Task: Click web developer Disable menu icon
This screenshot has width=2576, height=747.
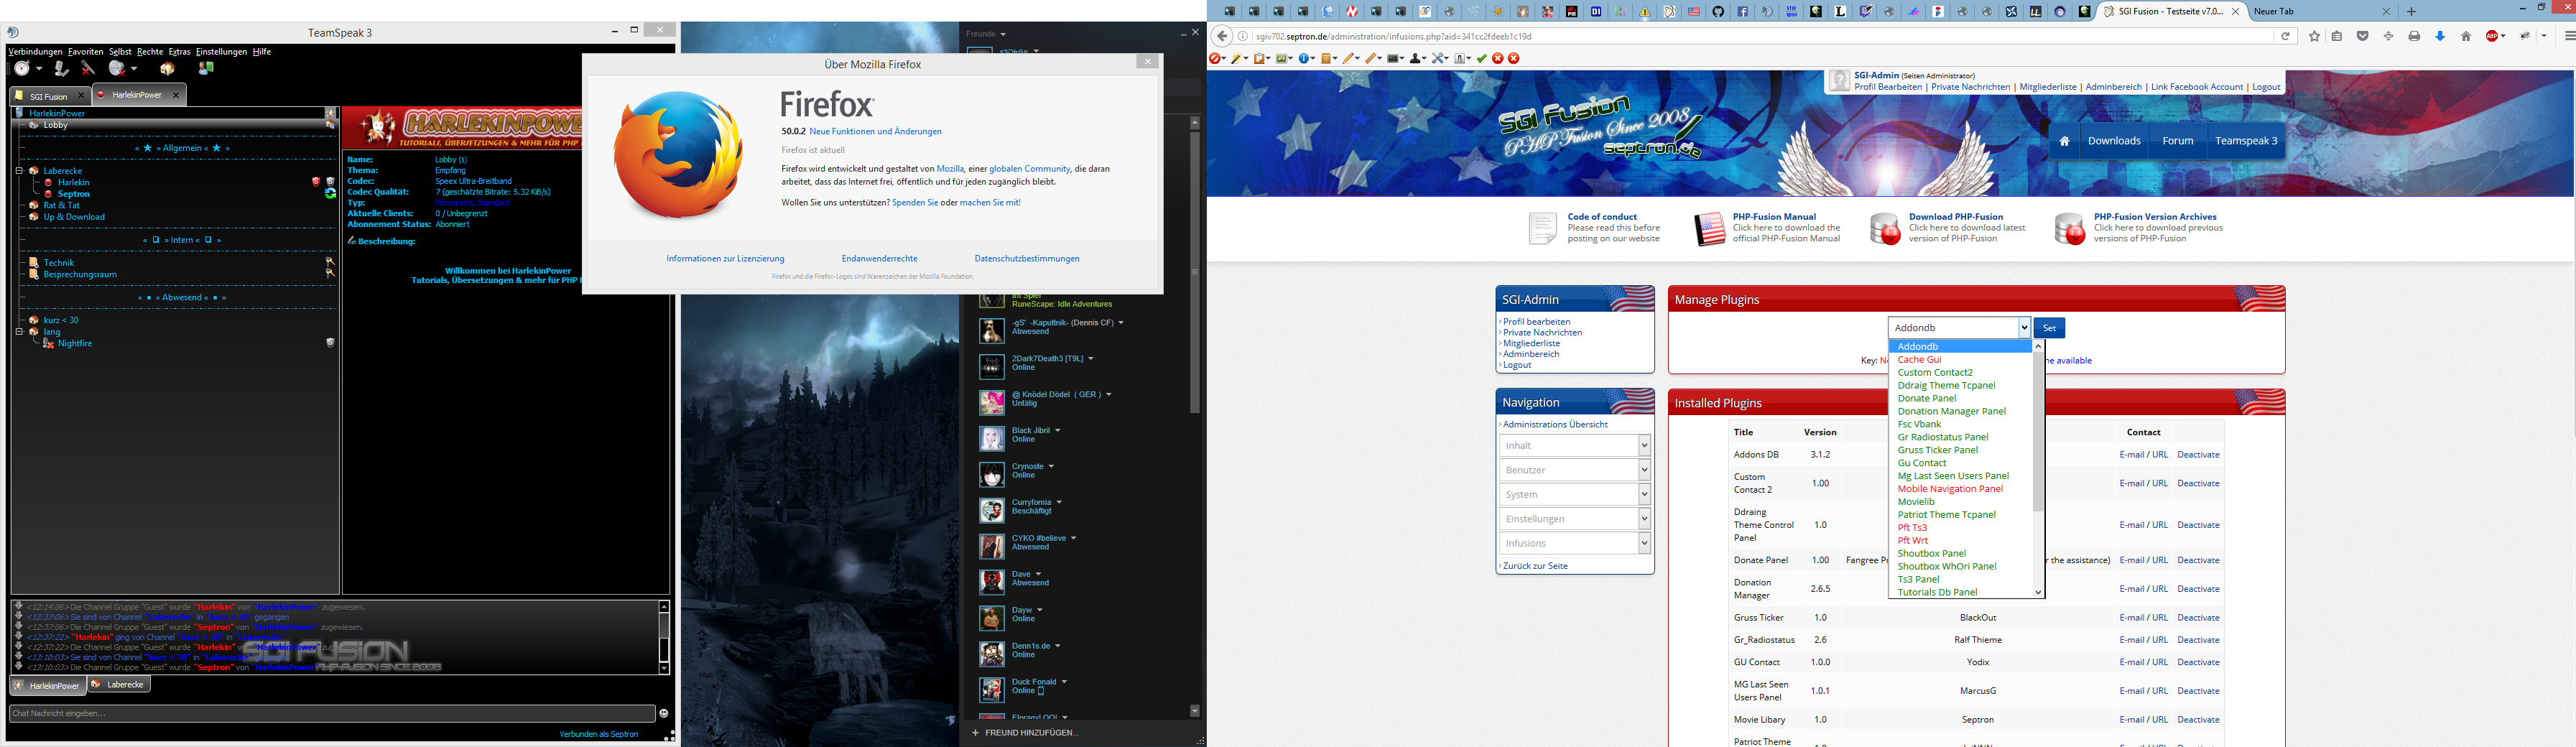Action: (1216, 58)
